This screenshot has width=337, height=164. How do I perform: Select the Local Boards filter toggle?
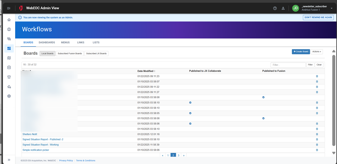pyautogui.click(x=47, y=53)
